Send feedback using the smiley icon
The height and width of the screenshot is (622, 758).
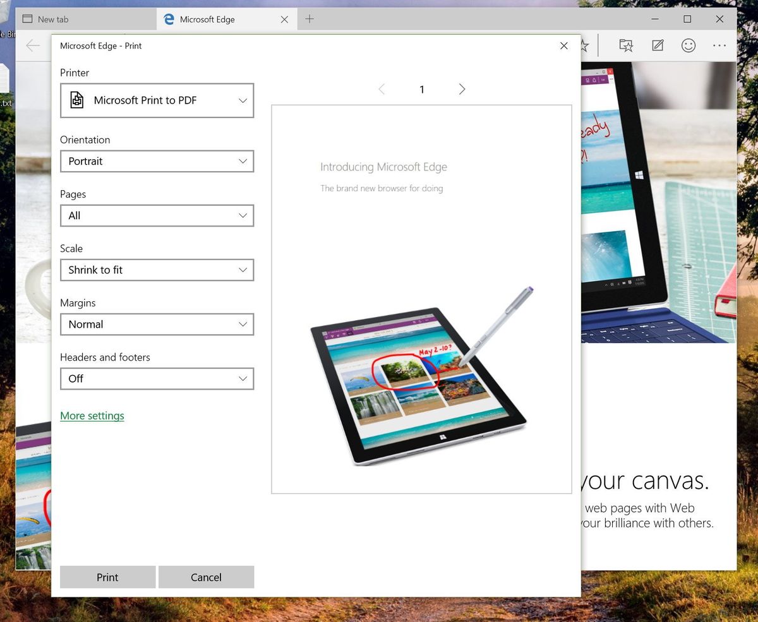coord(689,45)
